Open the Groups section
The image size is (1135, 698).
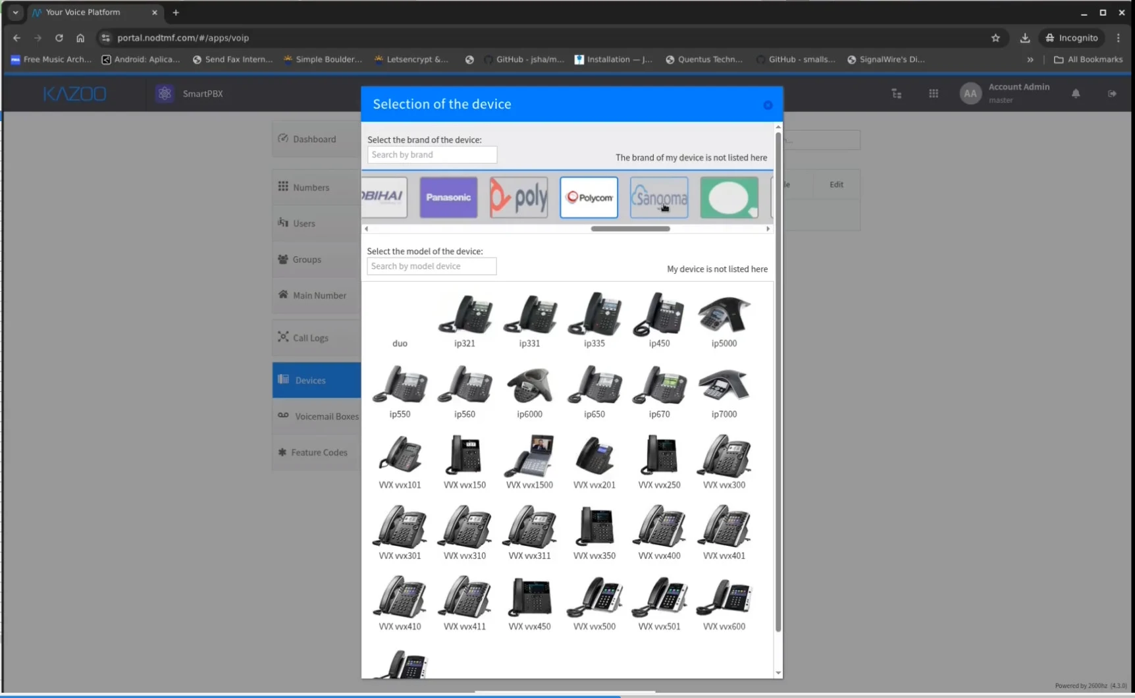click(x=317, y=259)
